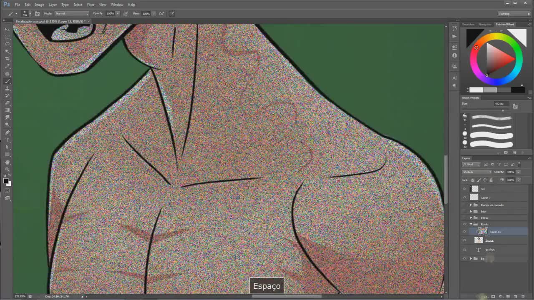Screen dimensions: 534x300
Task: Expand the Modos de camada group
Action: click(471, 205)
